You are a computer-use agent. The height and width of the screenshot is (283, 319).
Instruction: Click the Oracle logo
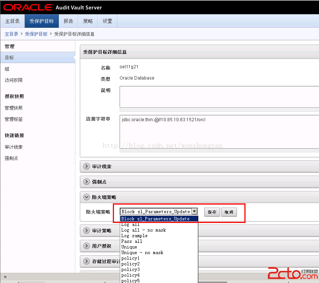click(x=28, y=8)
